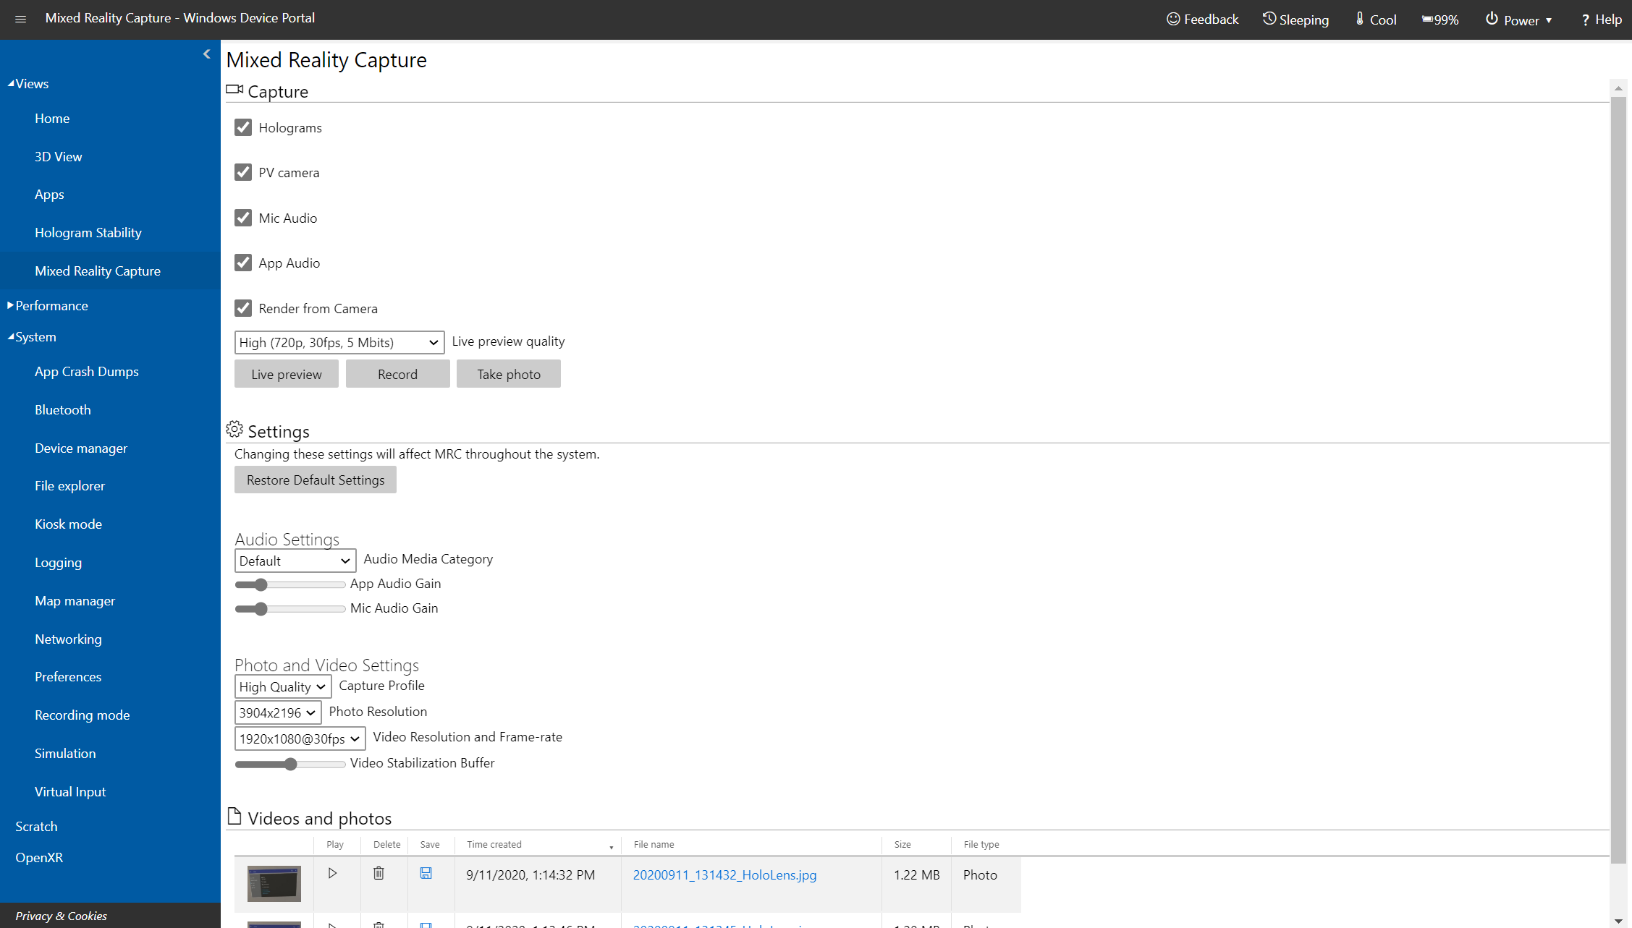Image resolution: width=1632 pixels, height=928 pixels.
Task: Click the Delete icon for the HoloLens photo
Action: coord(379,875)
